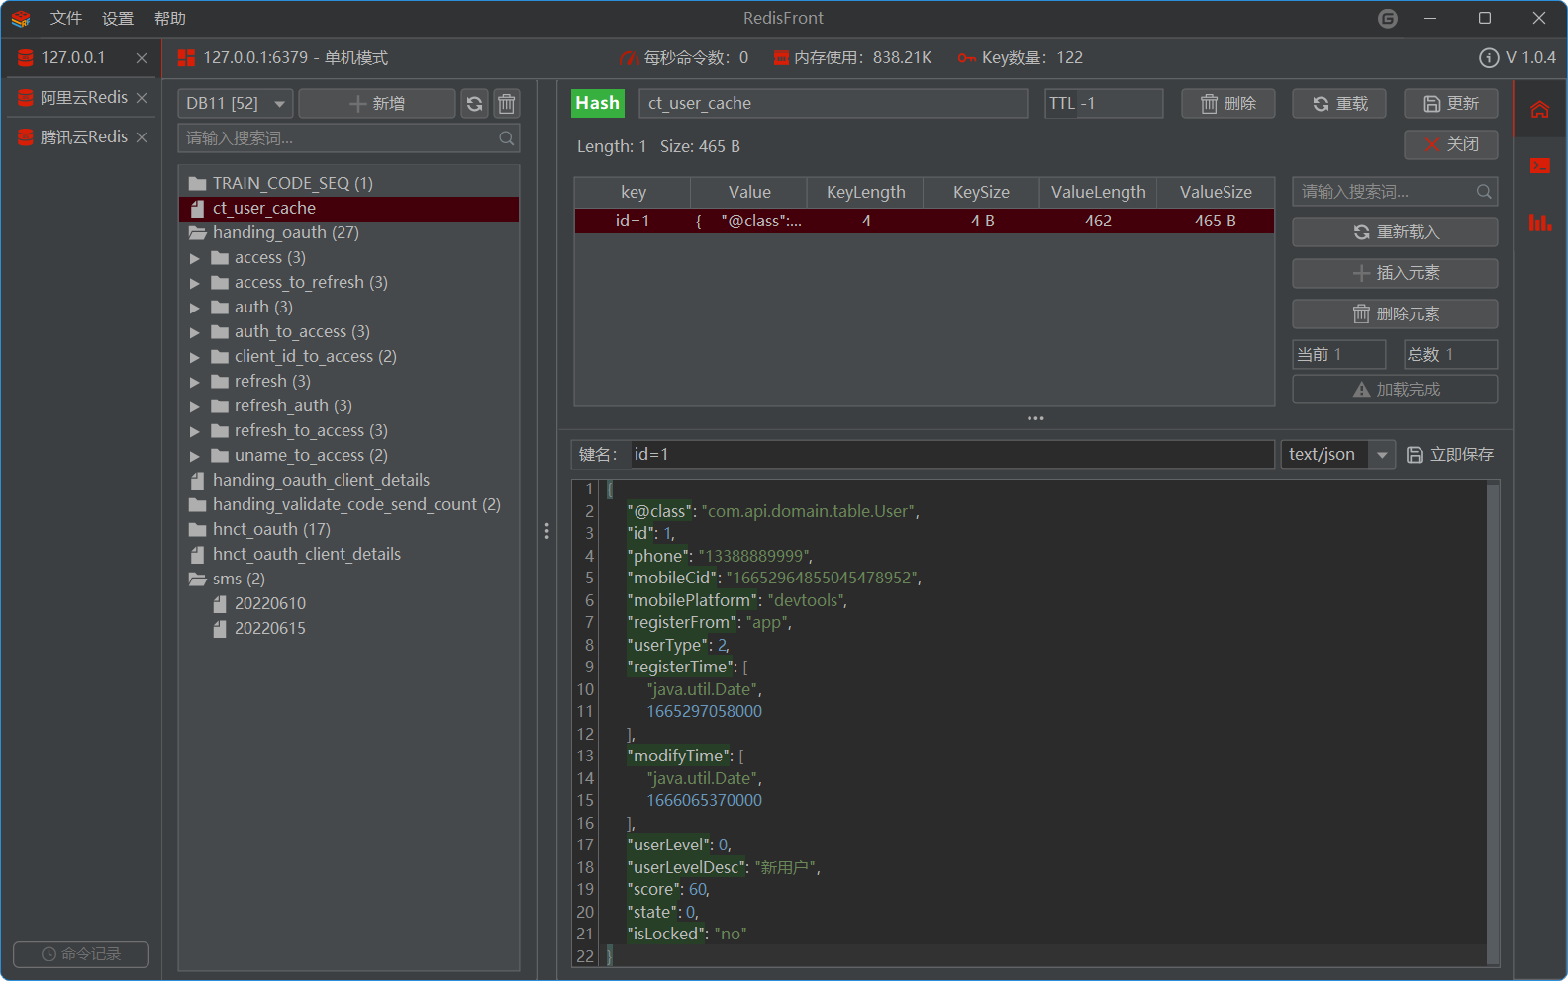Click the 重载 reload button
1568x981 pixels.
coord(1339,104)
